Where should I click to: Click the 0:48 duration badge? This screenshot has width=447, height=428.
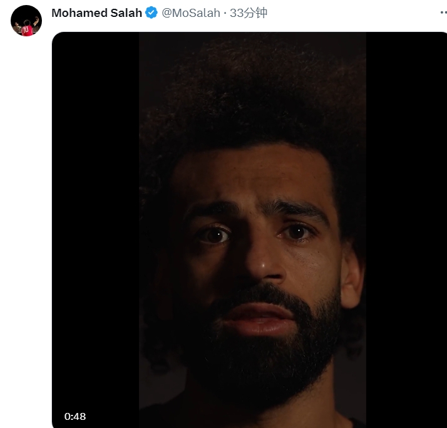[75, 417]
